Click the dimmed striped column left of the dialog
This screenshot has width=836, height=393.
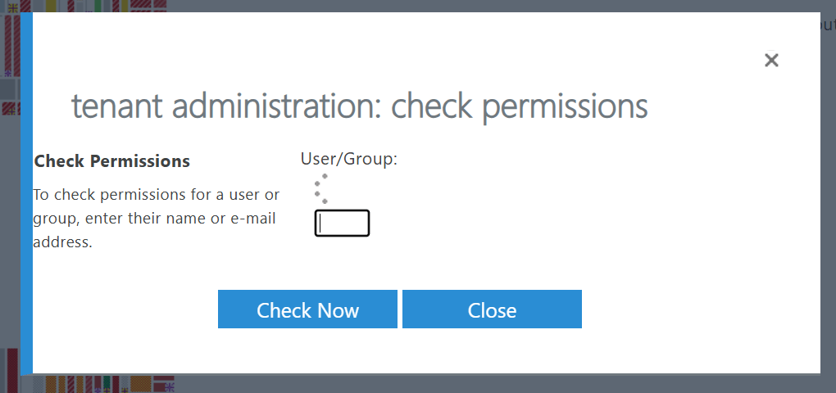pyautogui.click(x=10, y=49)
